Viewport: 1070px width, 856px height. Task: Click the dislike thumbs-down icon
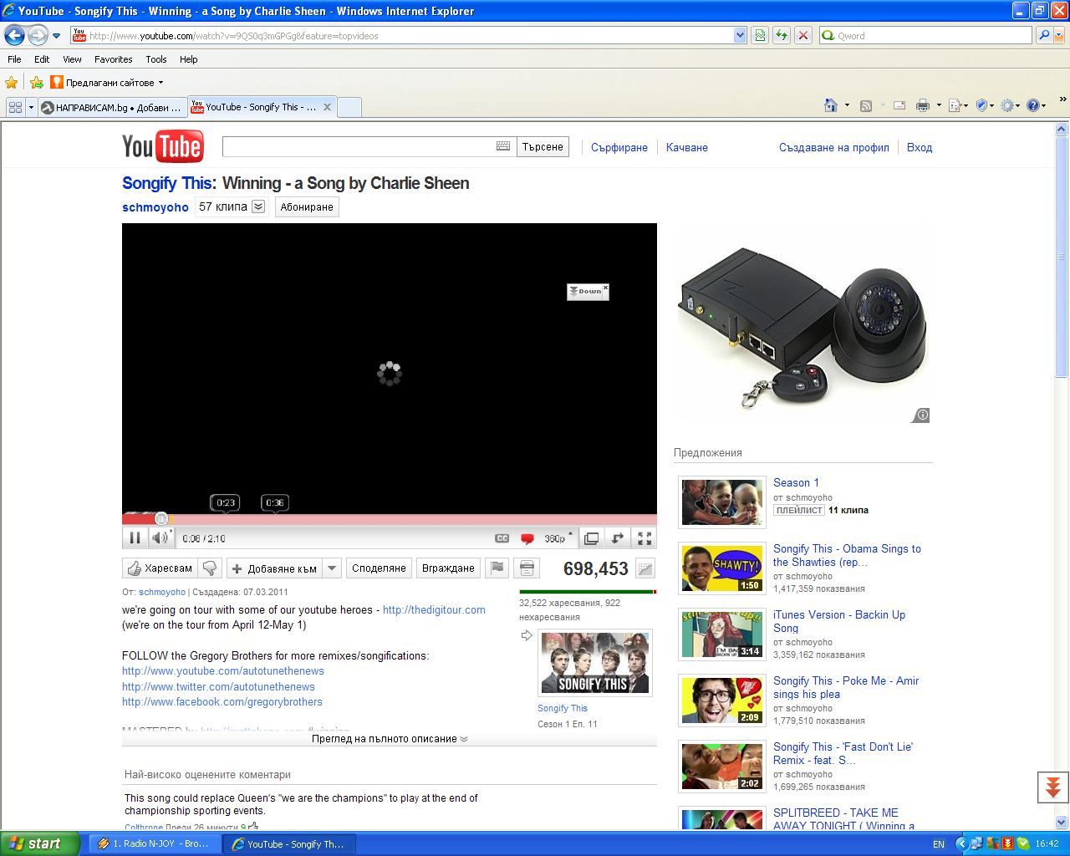210,568
